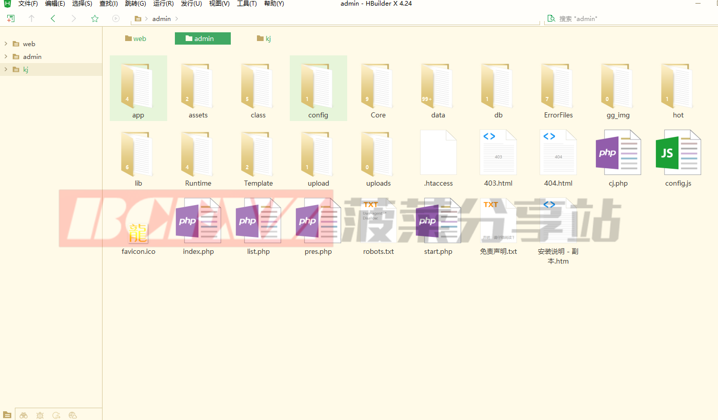The height and width of the screenshot is (420, 718).
Task: Expand the admin project in the tree
Action: point(6,56)
